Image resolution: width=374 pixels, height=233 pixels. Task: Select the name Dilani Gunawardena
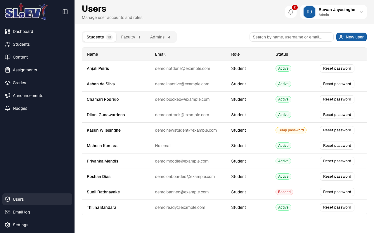[x=106, y=115]
